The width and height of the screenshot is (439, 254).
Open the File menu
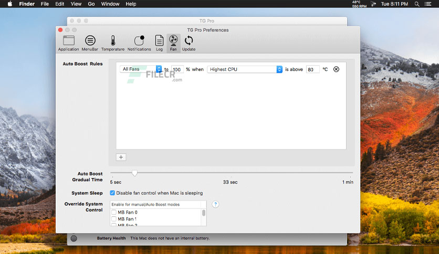tap(45, 4)
